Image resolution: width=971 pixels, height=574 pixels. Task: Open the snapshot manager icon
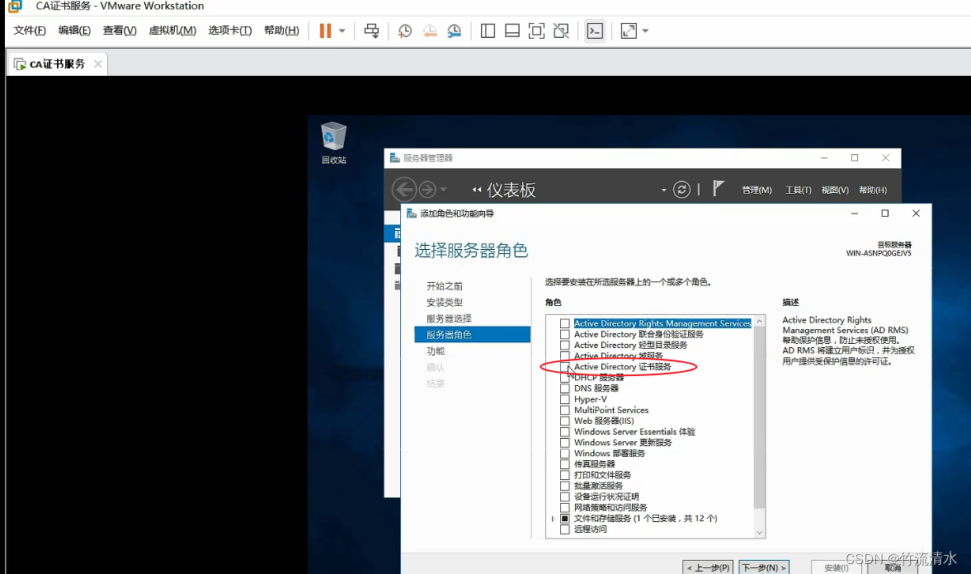(454, 31)
